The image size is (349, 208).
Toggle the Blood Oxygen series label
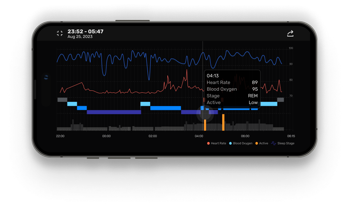(242, 143)
